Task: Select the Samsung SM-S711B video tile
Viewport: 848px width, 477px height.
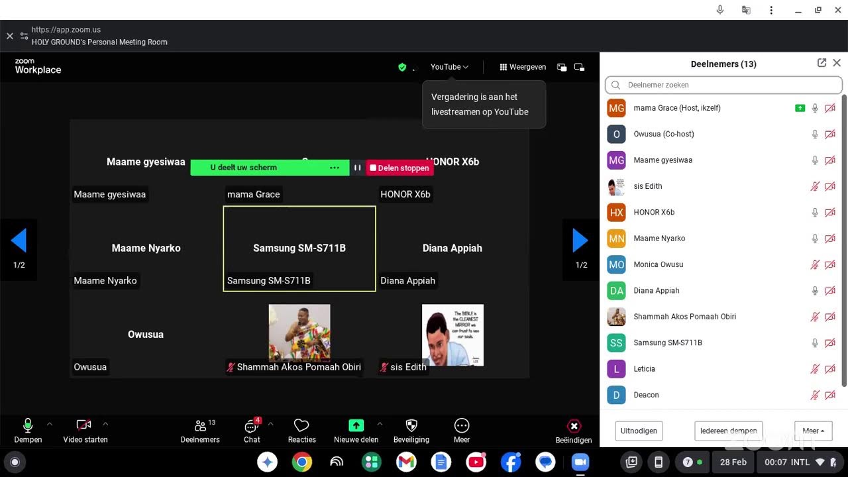Action: tap(299, 248)
